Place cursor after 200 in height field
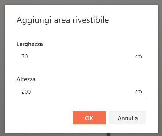The height and width of the screenshot is (136, 162). (x=31, y=92)
